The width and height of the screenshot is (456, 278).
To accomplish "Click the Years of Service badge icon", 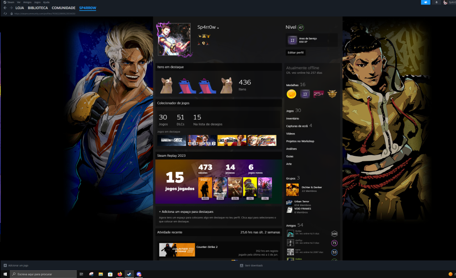I will tap(292, 40).
